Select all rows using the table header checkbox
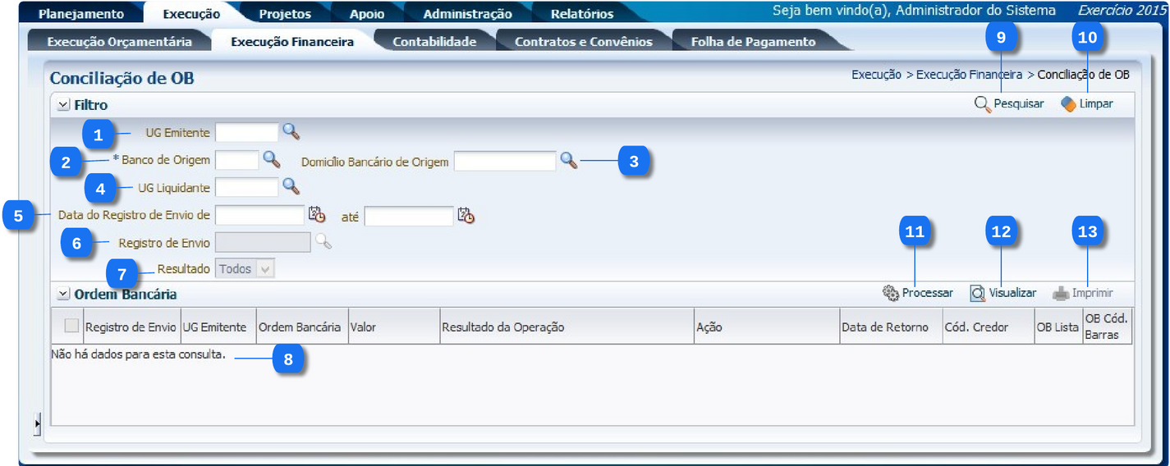Image resolution: width=1170 pixels, height=466 pixels. coord(71,326)
